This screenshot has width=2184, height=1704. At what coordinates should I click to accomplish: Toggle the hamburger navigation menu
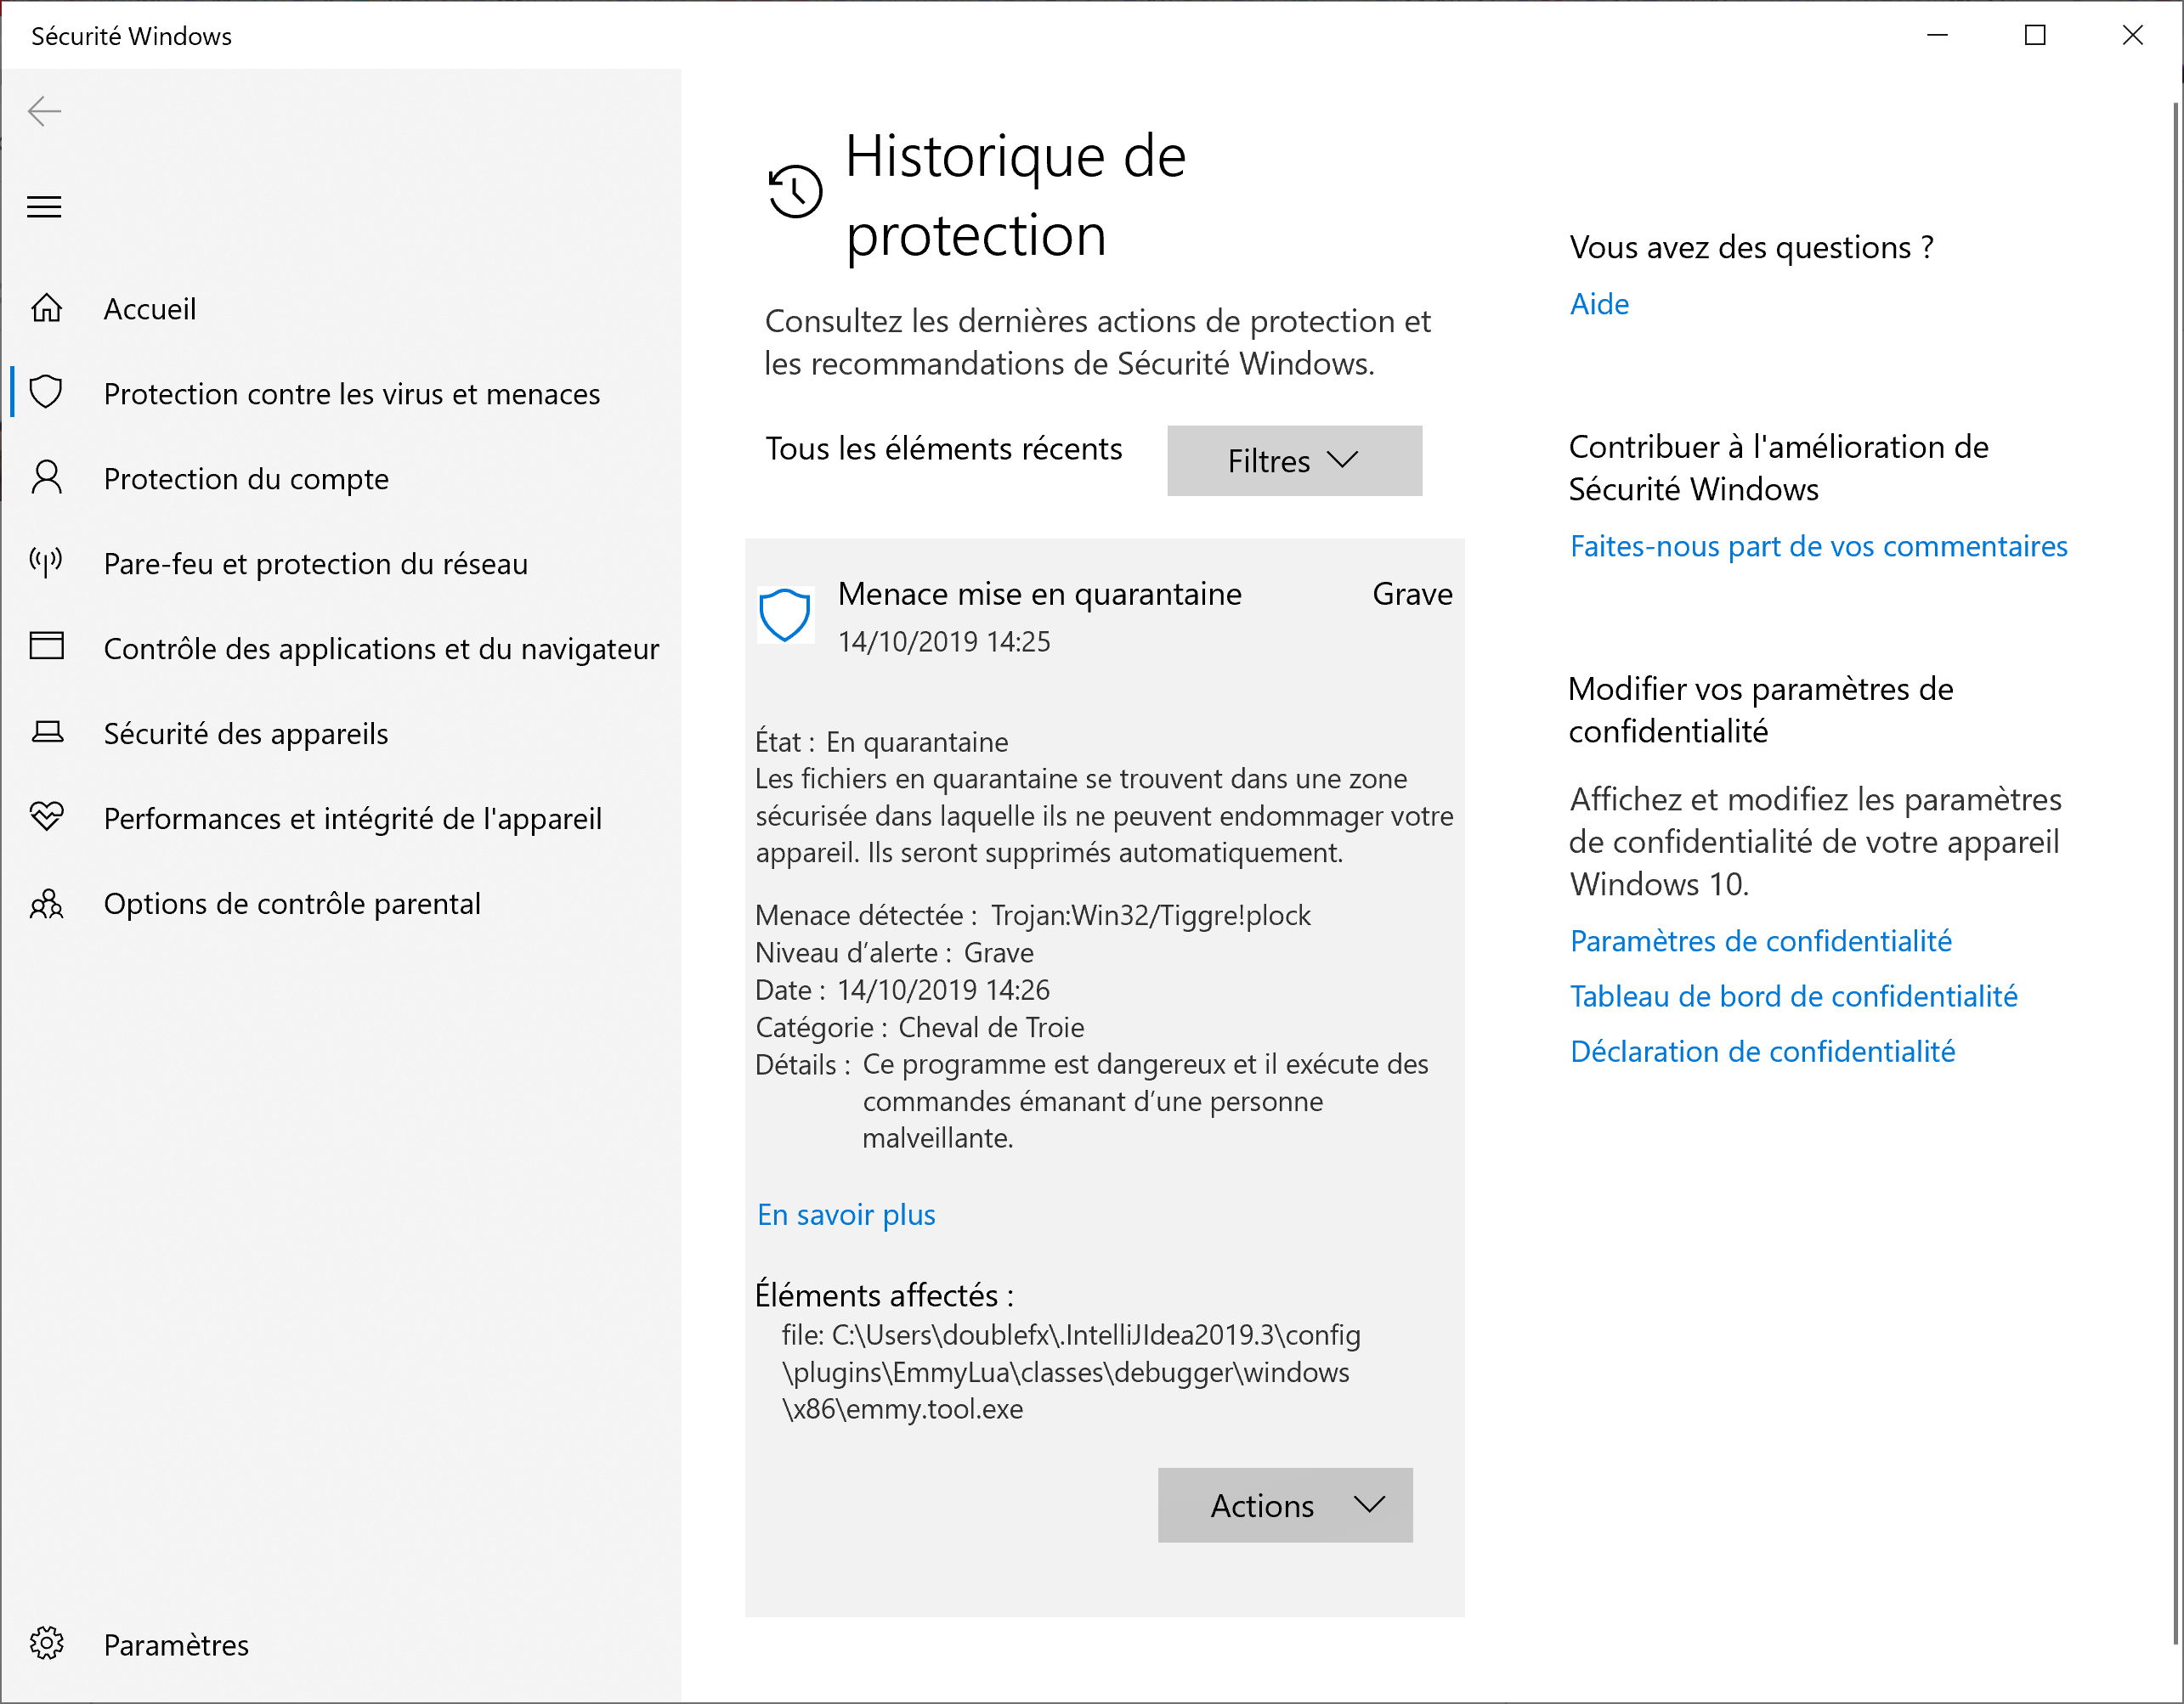(44, 207)
